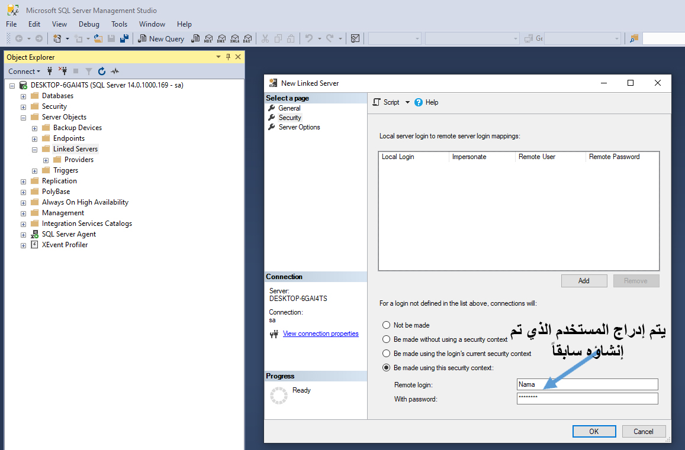Open the Window menu
Viewport: 685px width, 450px height.
tap(152, 24)
